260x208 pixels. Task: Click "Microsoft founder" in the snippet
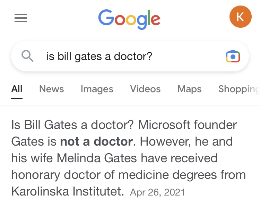188,125
